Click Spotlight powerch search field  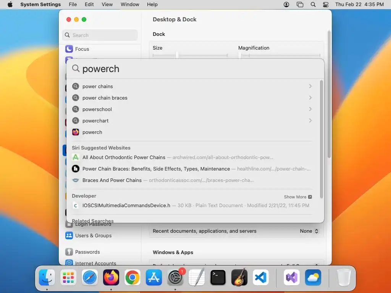(x=195, y=69)
